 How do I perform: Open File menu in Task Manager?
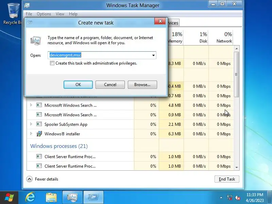pyautogui.click(x=29, y=14)
